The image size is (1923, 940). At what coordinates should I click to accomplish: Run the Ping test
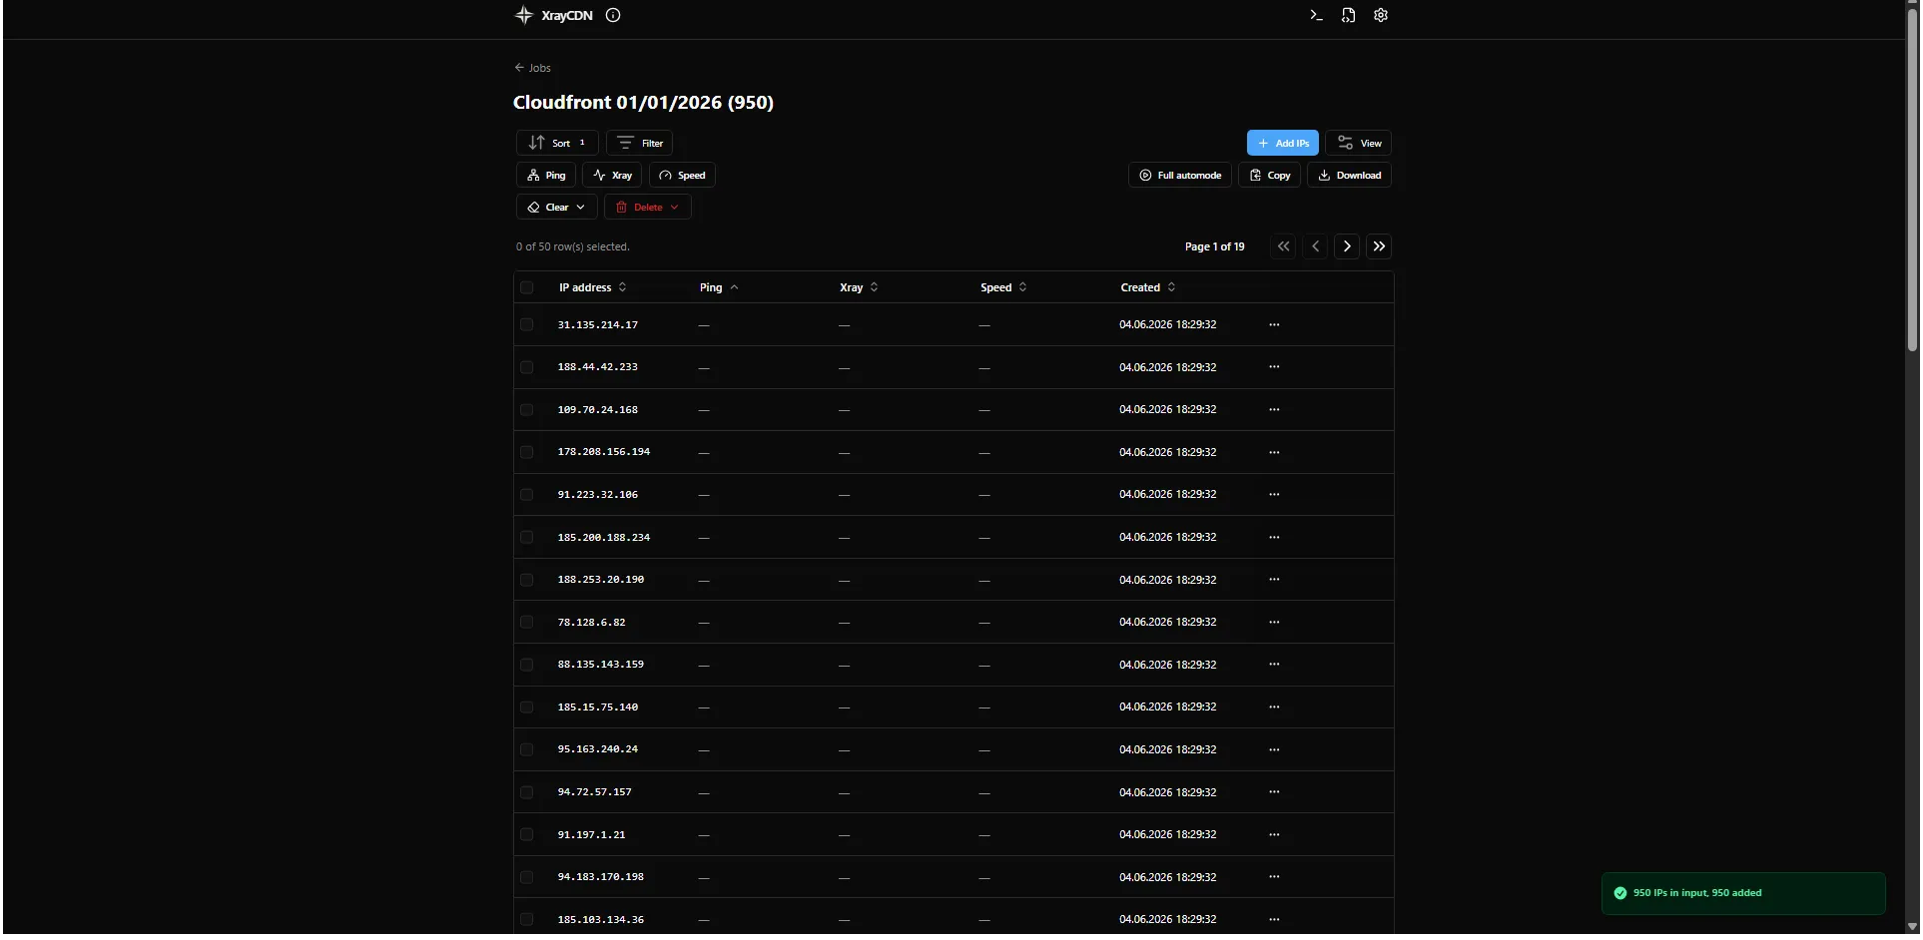point(546,175)
